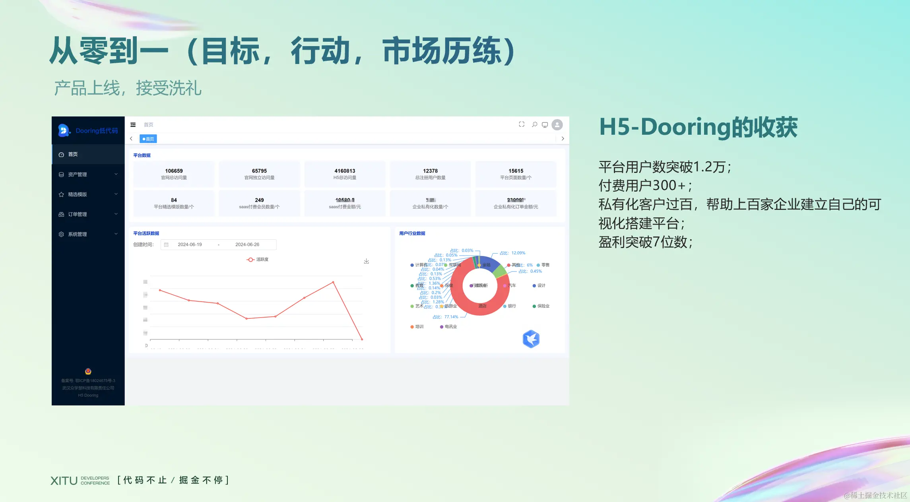Enter fullscreen with the expand icon
910x502 pixels.
[522, 124]
